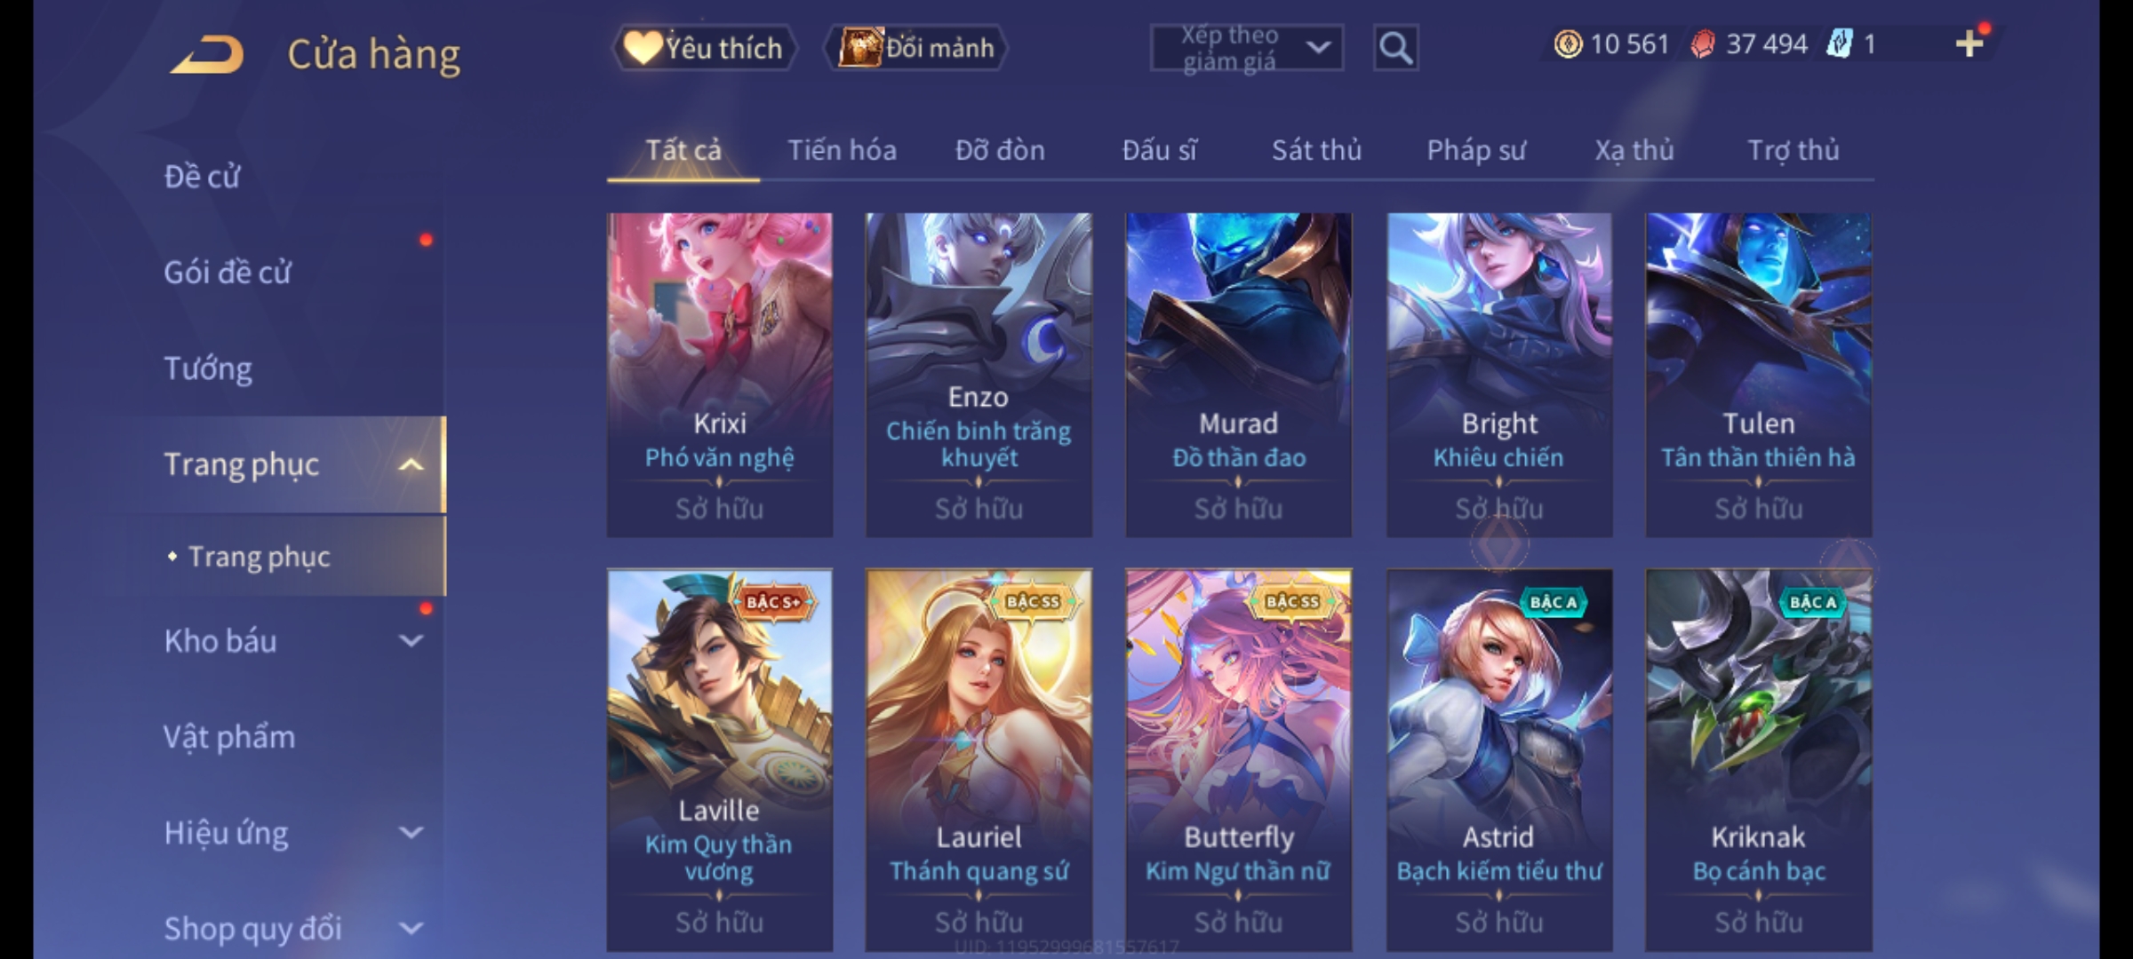The width and height of the screenshot is (2133, 959).
Task: Open the search magnifier icon
Action: 1395,48
